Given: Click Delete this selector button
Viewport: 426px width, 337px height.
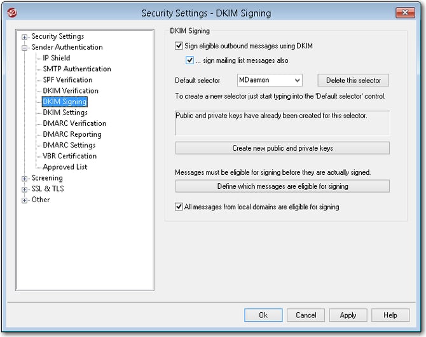Looking at the screenshot, I should coord(353,80).
